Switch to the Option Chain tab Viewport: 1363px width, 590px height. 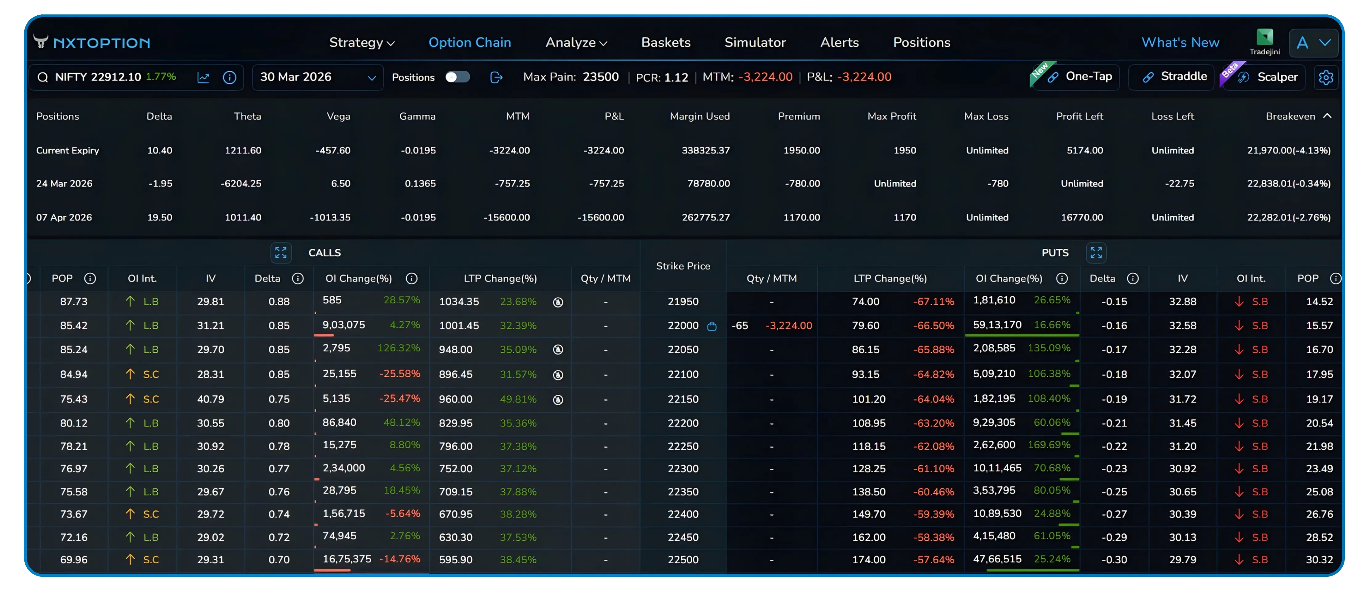[x=470, y=43]
